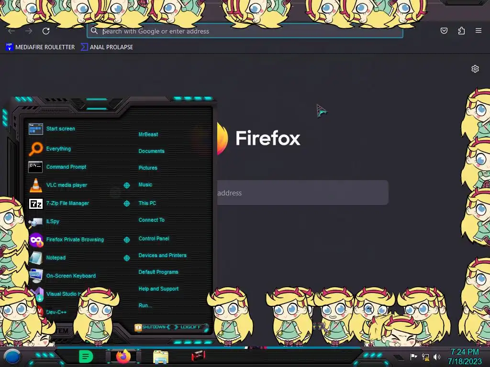
Task: Launch On-Screen Keyboard
Action: point(71,276)
